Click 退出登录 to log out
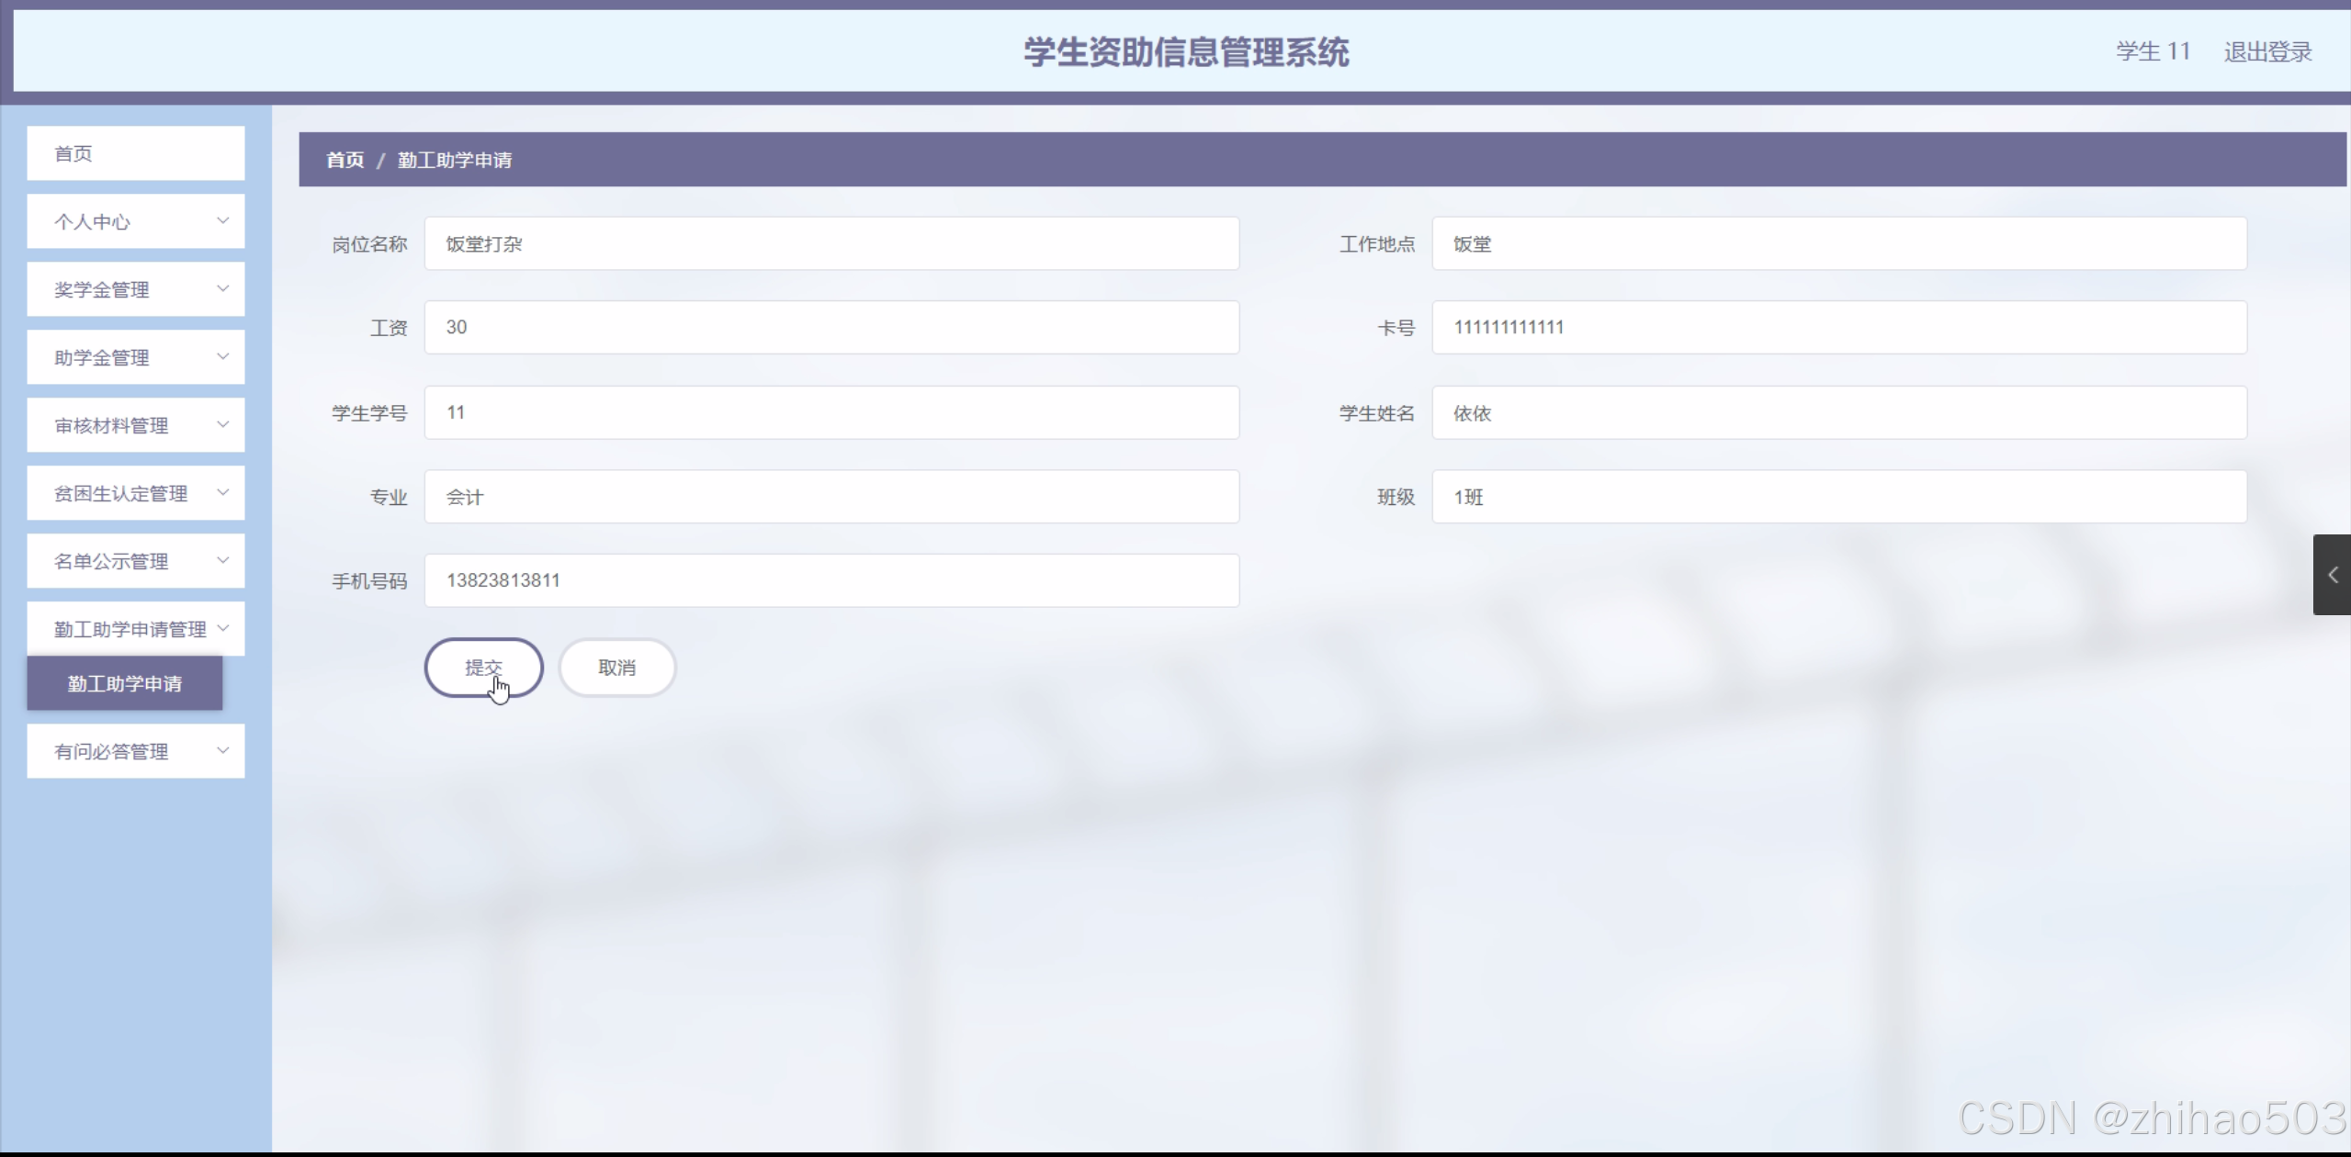This screenshot has width=2351, height=1157. point(2266,51)
